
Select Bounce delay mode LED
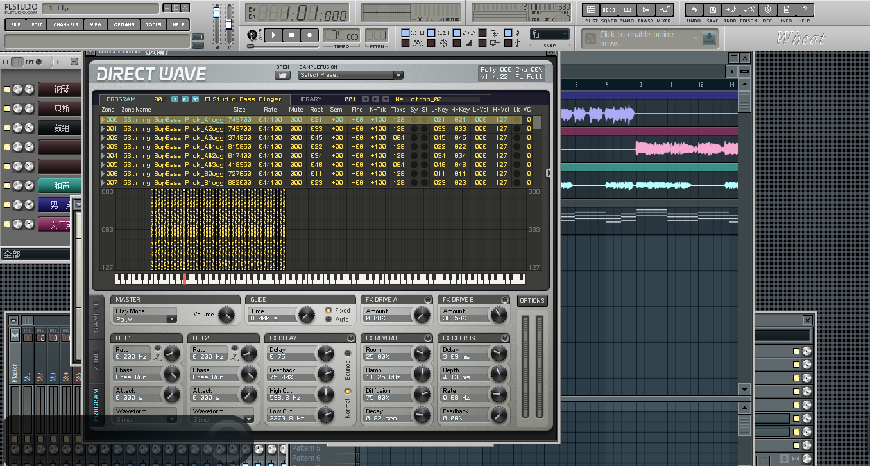348,353
